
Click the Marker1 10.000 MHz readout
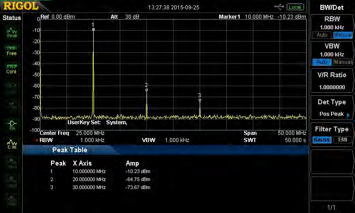[246, 17]
